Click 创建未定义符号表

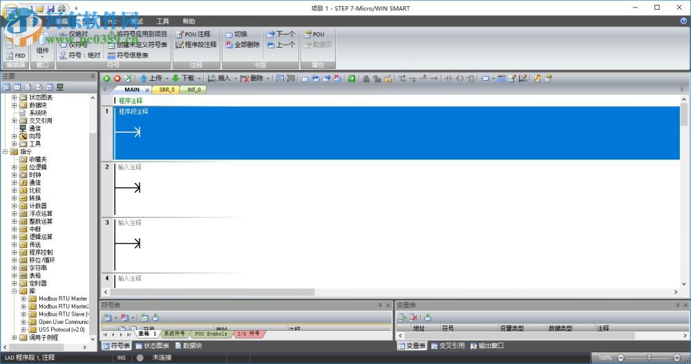pos(138,44)
